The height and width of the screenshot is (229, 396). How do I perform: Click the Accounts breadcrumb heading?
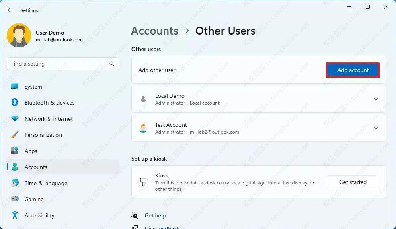point(155,31)
